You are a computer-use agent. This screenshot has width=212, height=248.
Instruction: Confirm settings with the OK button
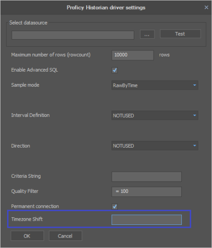pos(27,236)
